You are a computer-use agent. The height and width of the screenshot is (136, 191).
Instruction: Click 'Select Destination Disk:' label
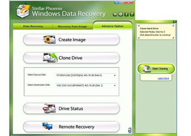pos(39,85)
